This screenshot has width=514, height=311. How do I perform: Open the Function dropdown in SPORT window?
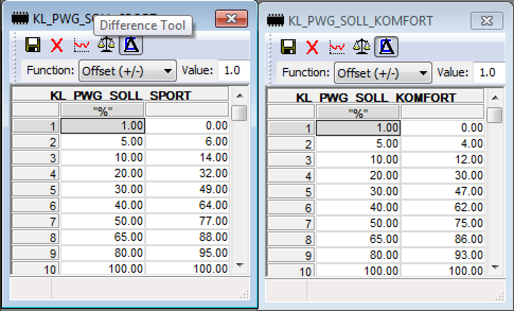[x=127, y=71]
